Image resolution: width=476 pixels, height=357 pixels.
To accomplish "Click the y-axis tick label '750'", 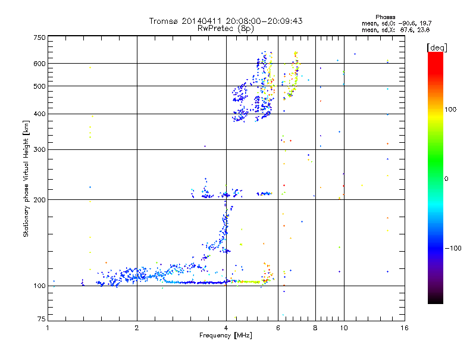I will (x=39, y=37).
